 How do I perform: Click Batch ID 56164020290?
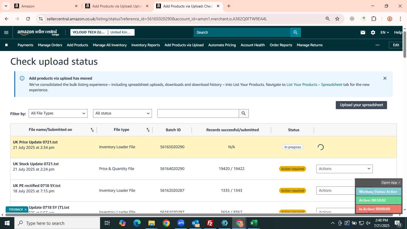point(172,169)
